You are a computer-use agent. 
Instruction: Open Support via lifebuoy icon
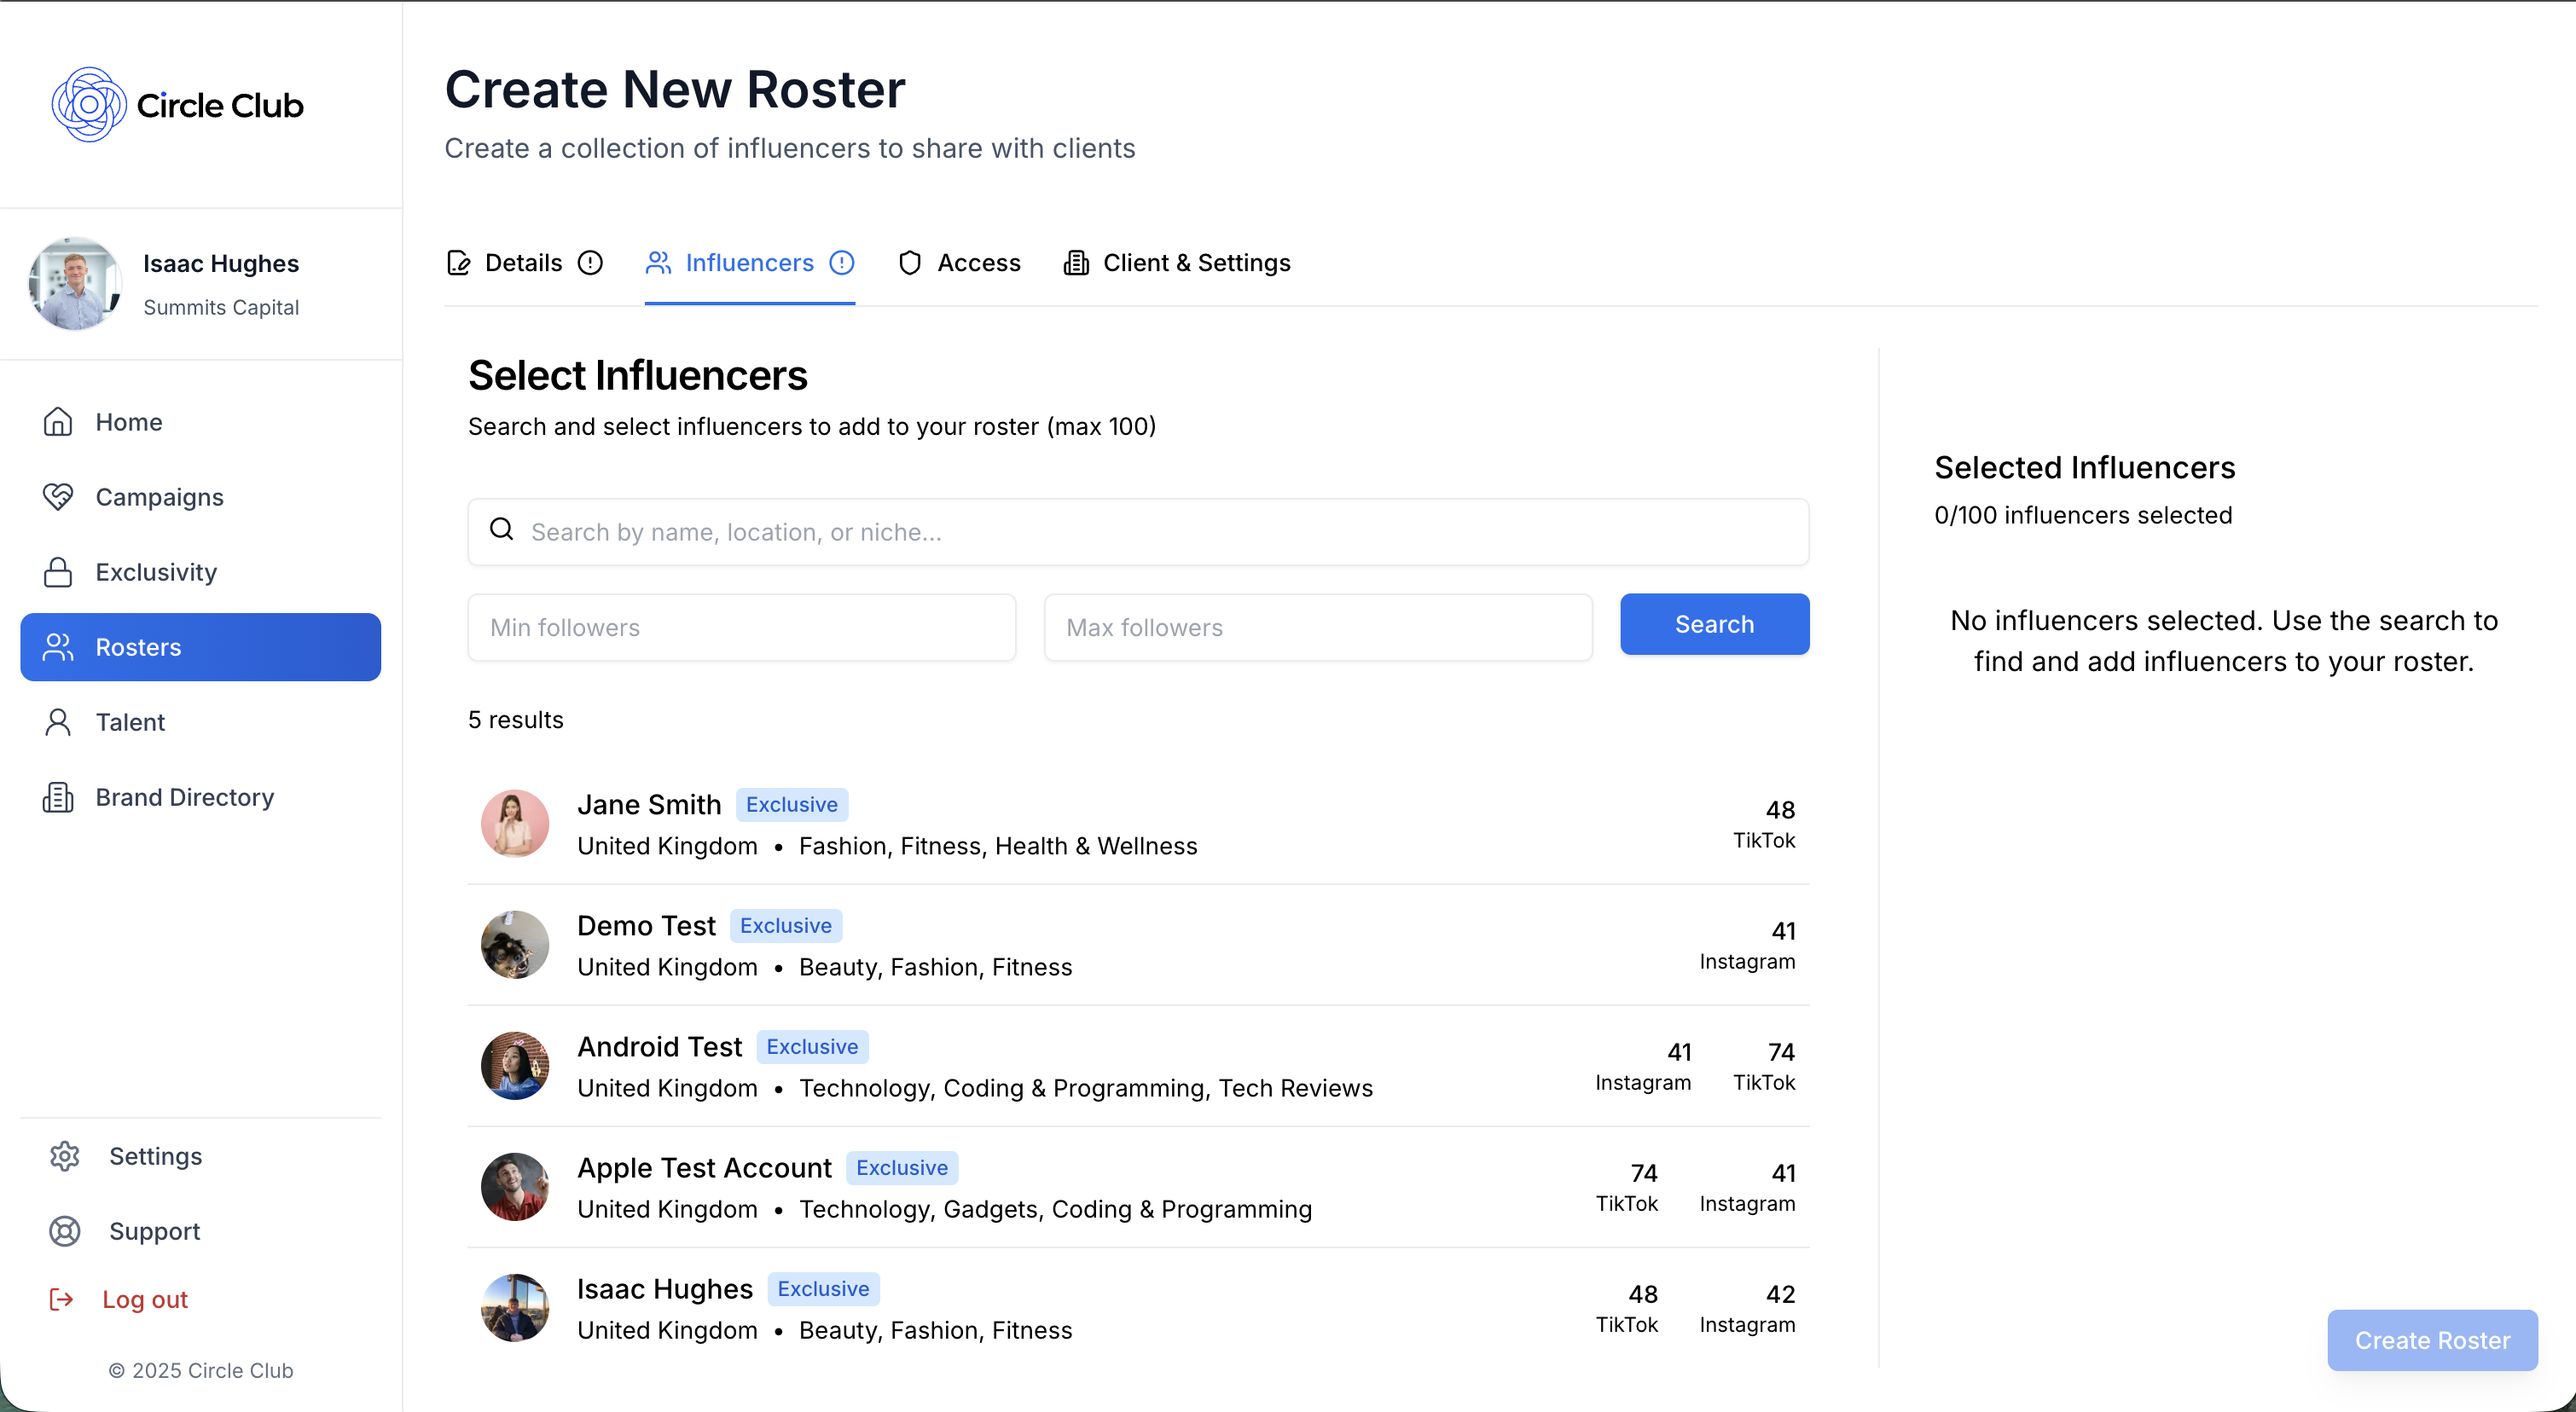pyautogui.click(x=64, y=1230)
